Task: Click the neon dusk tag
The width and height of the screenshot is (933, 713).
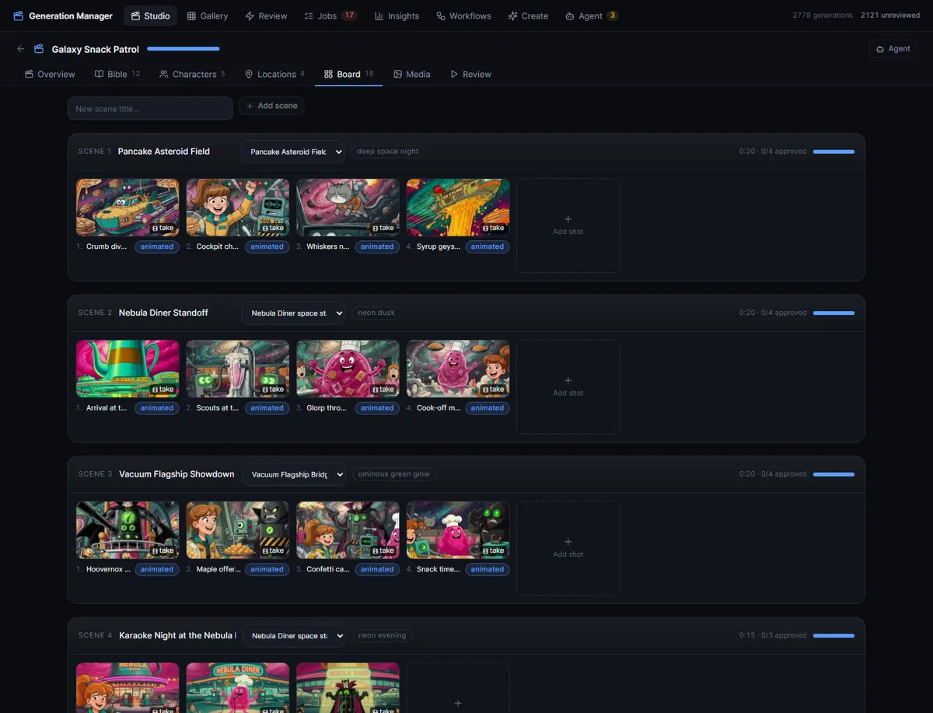Action: [376, 313]
